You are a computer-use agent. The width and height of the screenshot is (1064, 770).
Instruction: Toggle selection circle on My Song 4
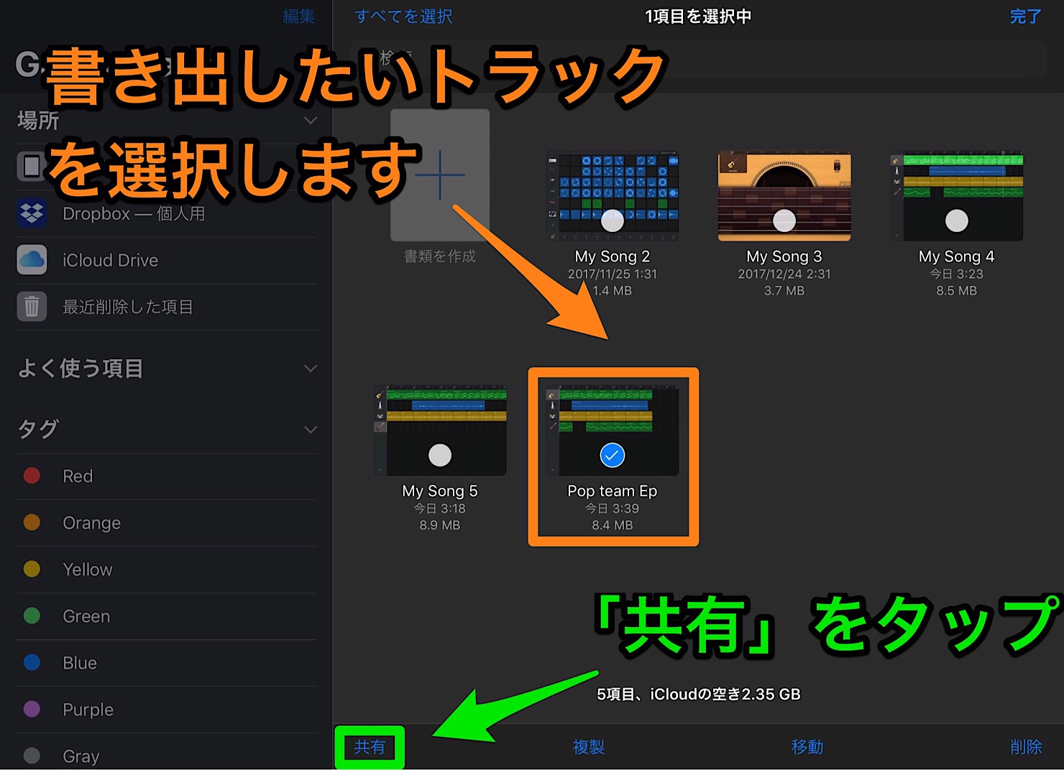pos(957,221)
